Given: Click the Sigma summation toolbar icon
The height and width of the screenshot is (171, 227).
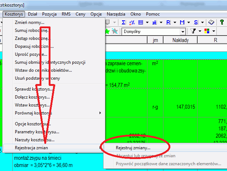Looking at the screenshot, I should click(x=124, y=22).
